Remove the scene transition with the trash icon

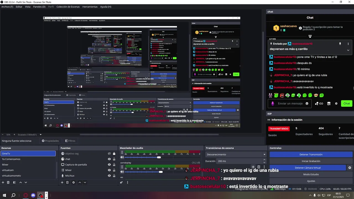click(259, 167)
